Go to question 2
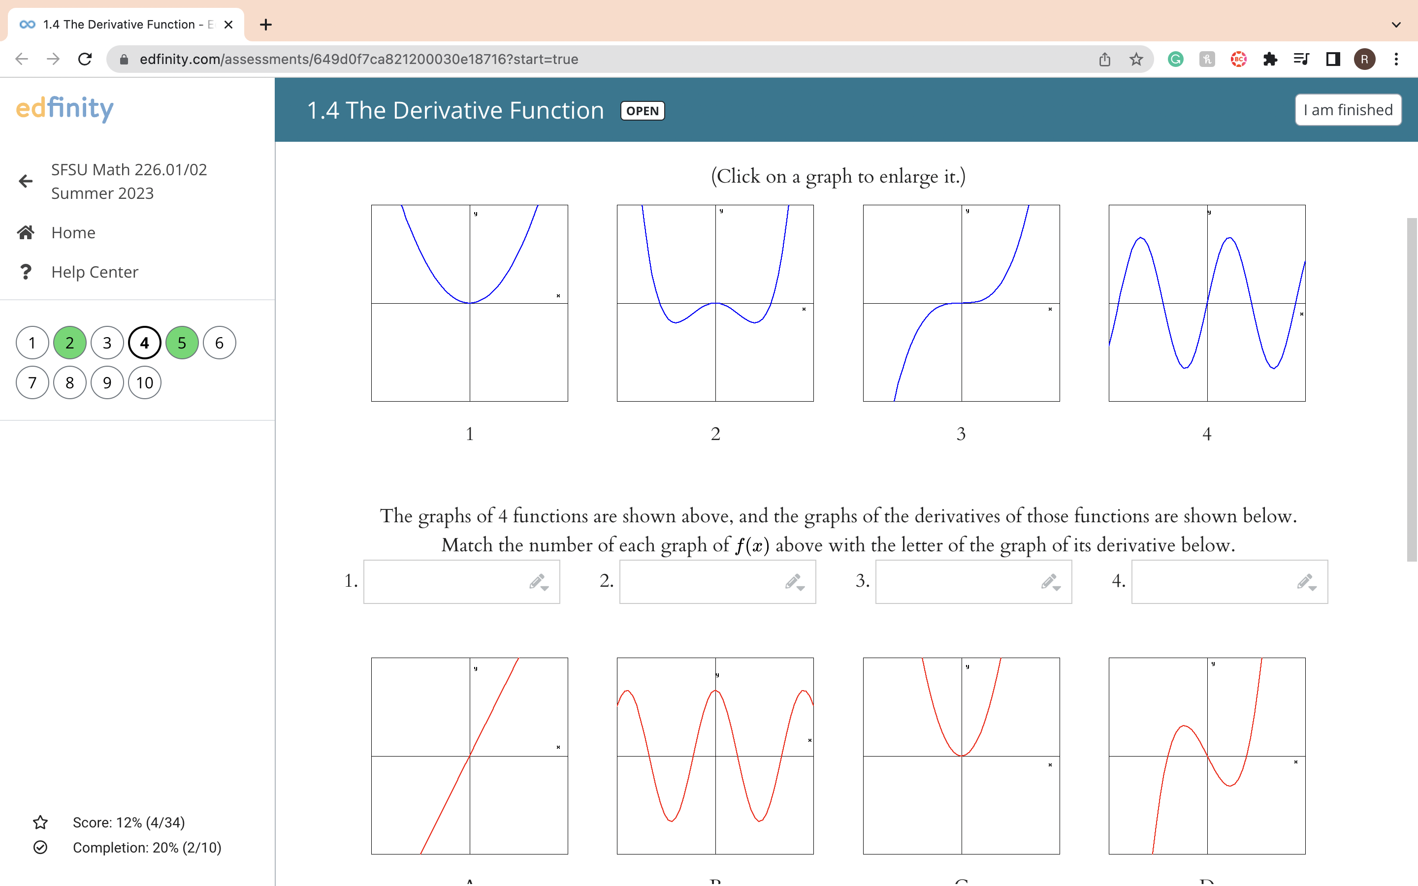 point(70,343)
